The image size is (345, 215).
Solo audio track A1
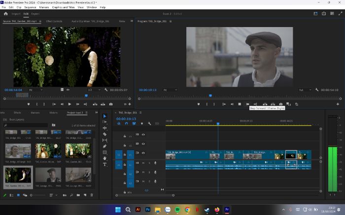pyautogui.click(x=149, y=163)
